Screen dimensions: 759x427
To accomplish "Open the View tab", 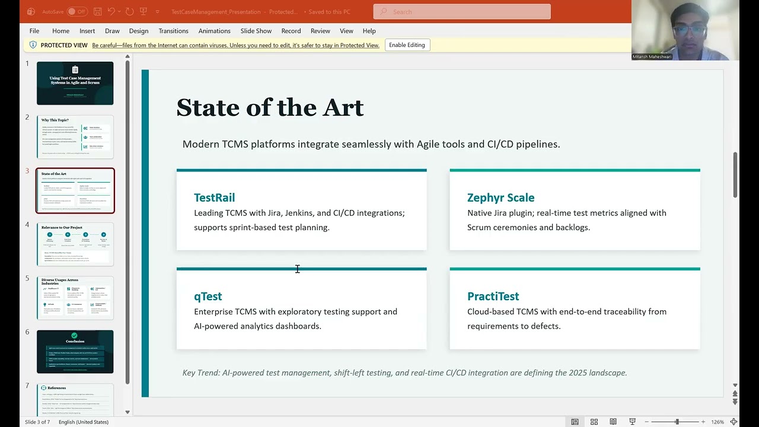I will [x=346, y=31].
